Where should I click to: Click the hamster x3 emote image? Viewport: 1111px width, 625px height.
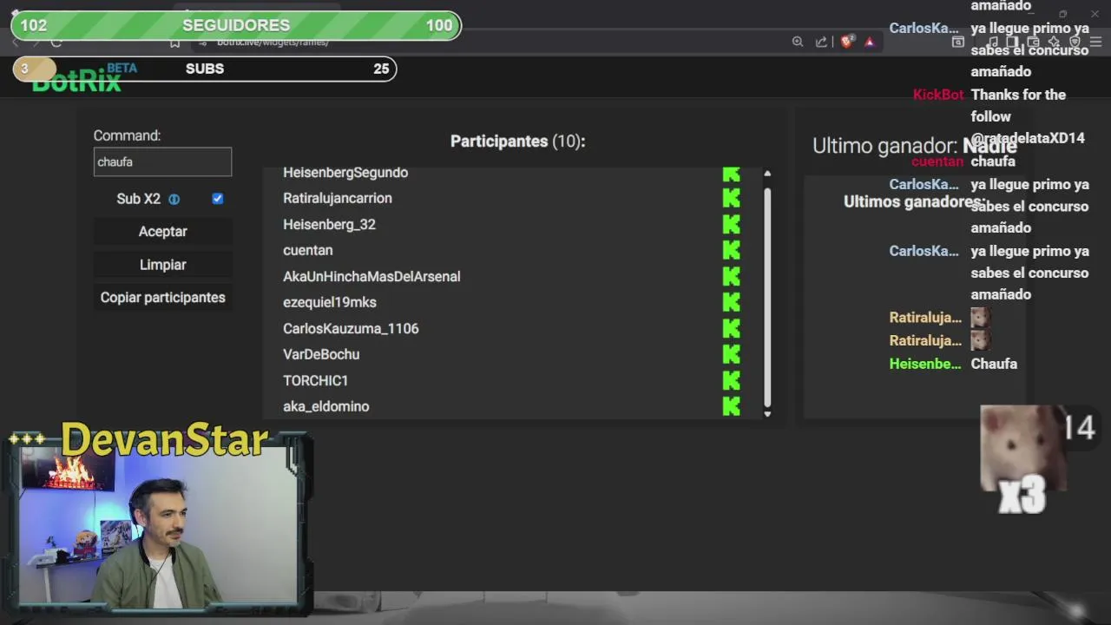[x=1022, y=458]
